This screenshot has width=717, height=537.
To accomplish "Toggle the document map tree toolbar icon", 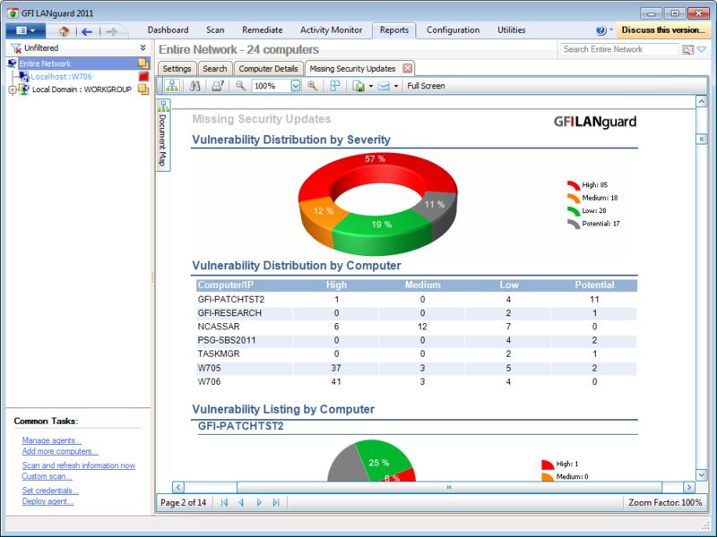I will coord(172,86).
